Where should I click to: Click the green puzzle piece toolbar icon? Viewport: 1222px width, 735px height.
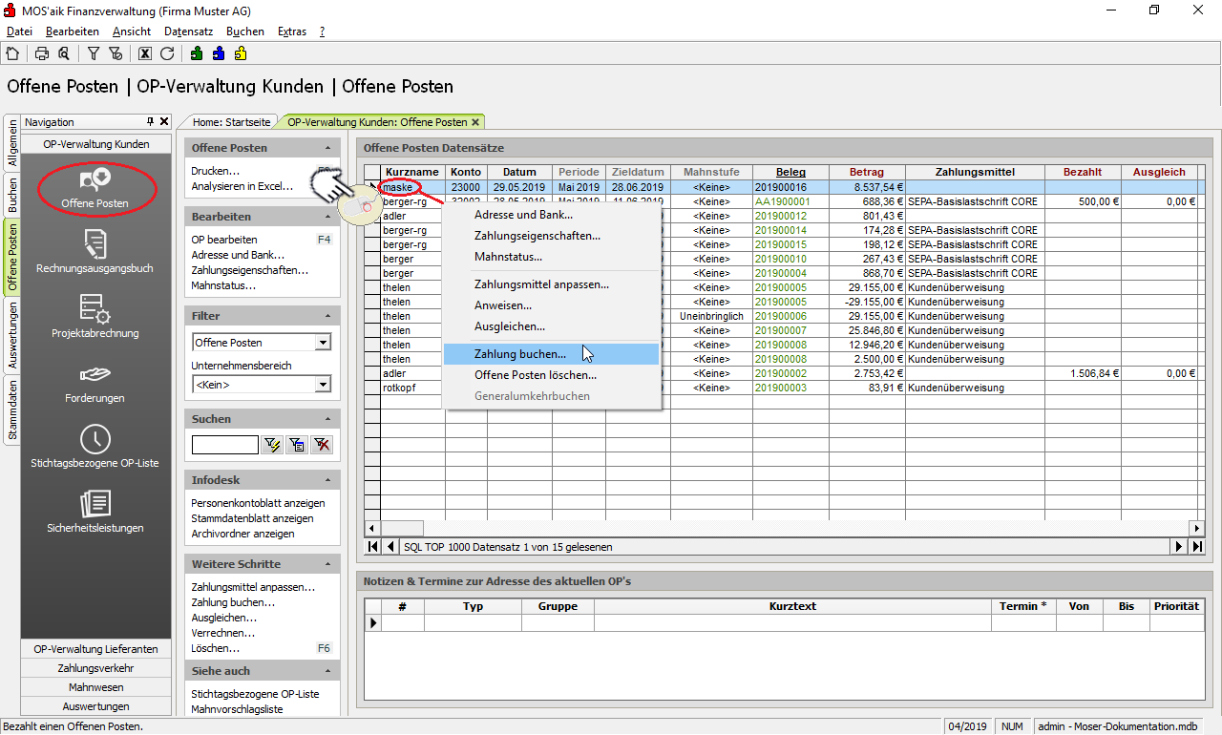coord(197,53)
